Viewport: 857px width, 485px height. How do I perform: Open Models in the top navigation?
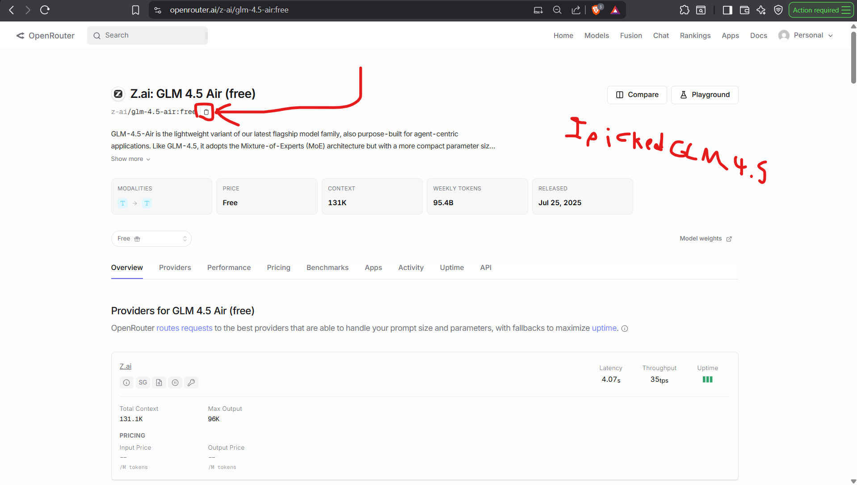597,35
